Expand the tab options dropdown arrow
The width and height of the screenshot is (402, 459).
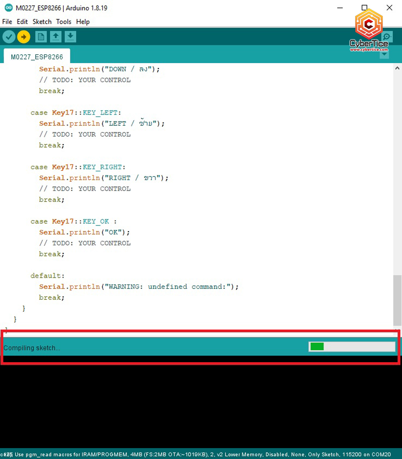pyautogui.click(x=384, y=54)
